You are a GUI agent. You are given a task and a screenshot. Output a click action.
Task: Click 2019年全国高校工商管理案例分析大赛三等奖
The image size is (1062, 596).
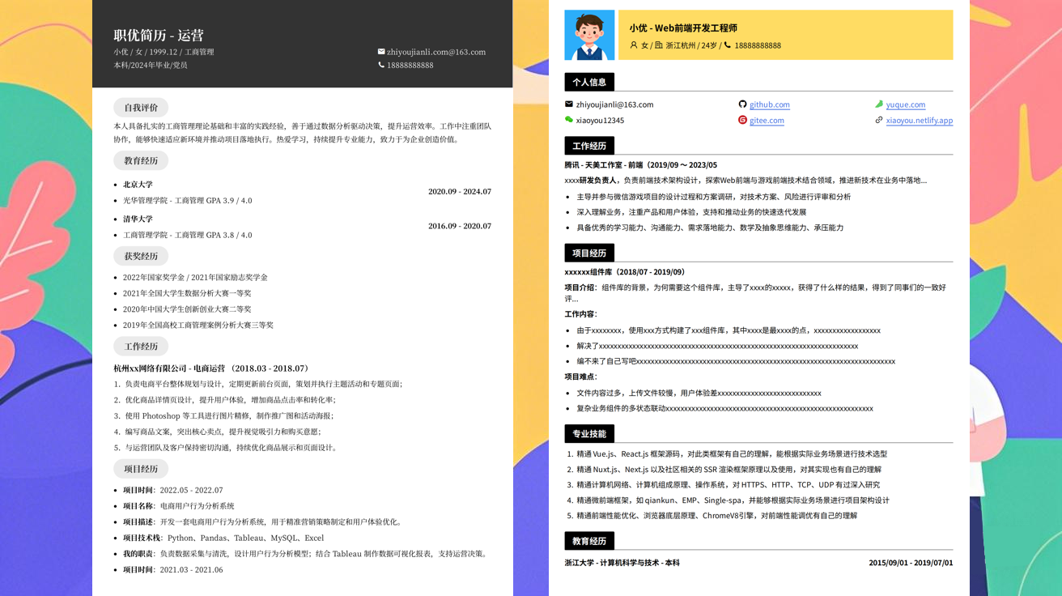pos(198,325)
